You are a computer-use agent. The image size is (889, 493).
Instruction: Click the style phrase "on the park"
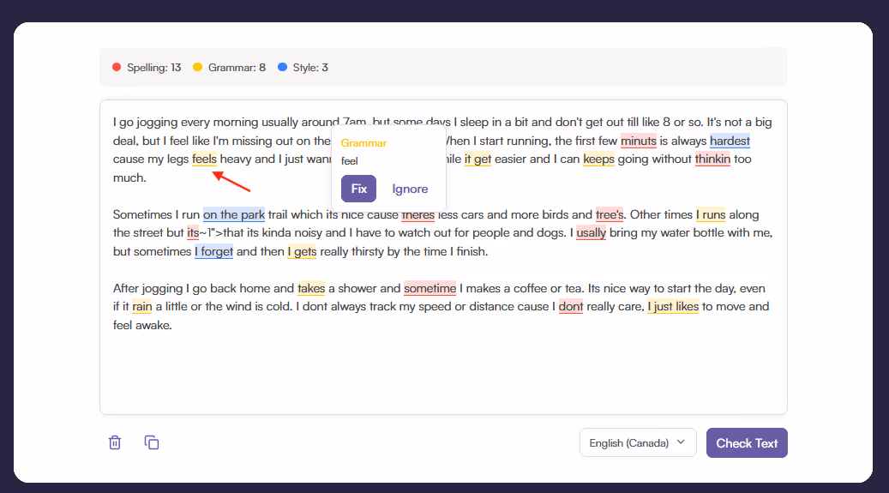tap(233, 215)
